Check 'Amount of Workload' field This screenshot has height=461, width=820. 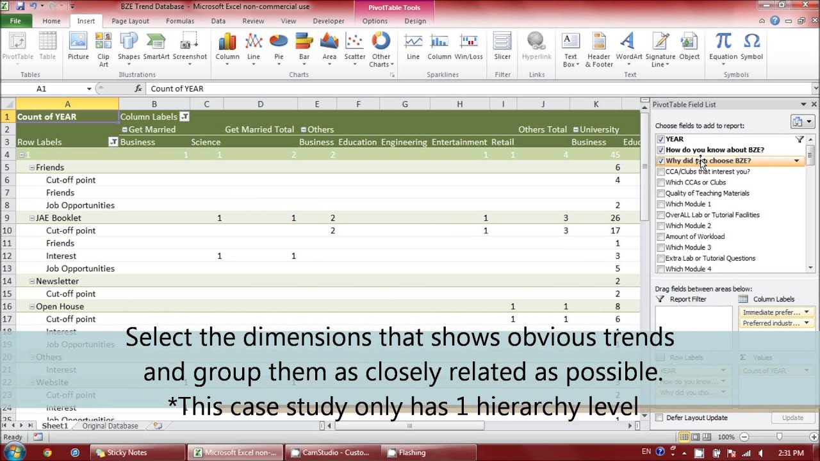point(660,237)
